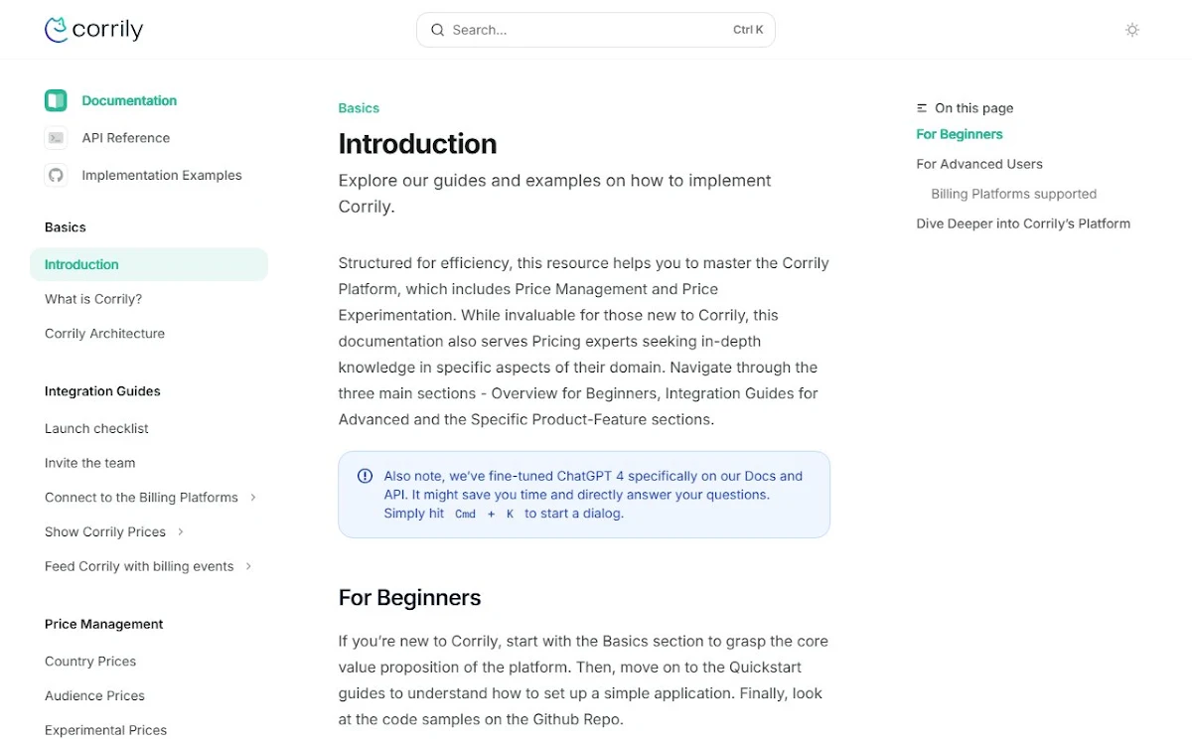1192x745 pixels.
Task: Click the search magnifier icon
Action: [x=437, y=30]
